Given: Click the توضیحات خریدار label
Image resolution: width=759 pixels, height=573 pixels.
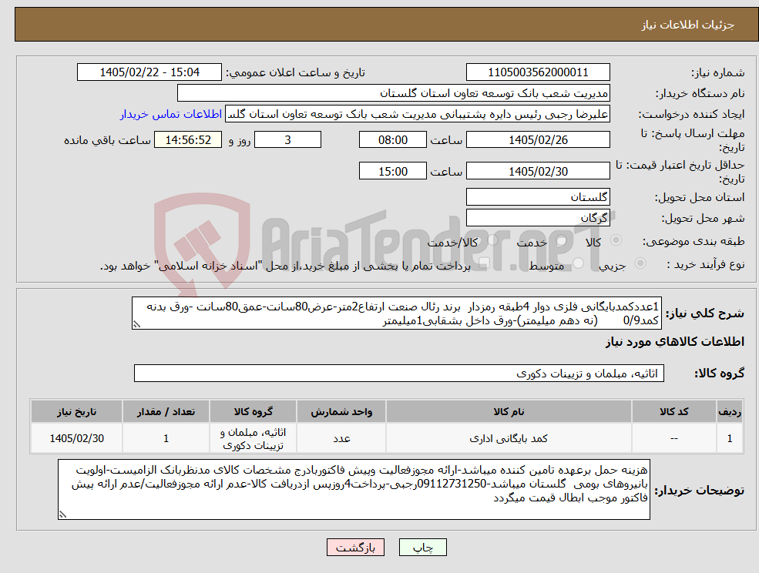Looking at the screenshot, I should pos(699,491).
